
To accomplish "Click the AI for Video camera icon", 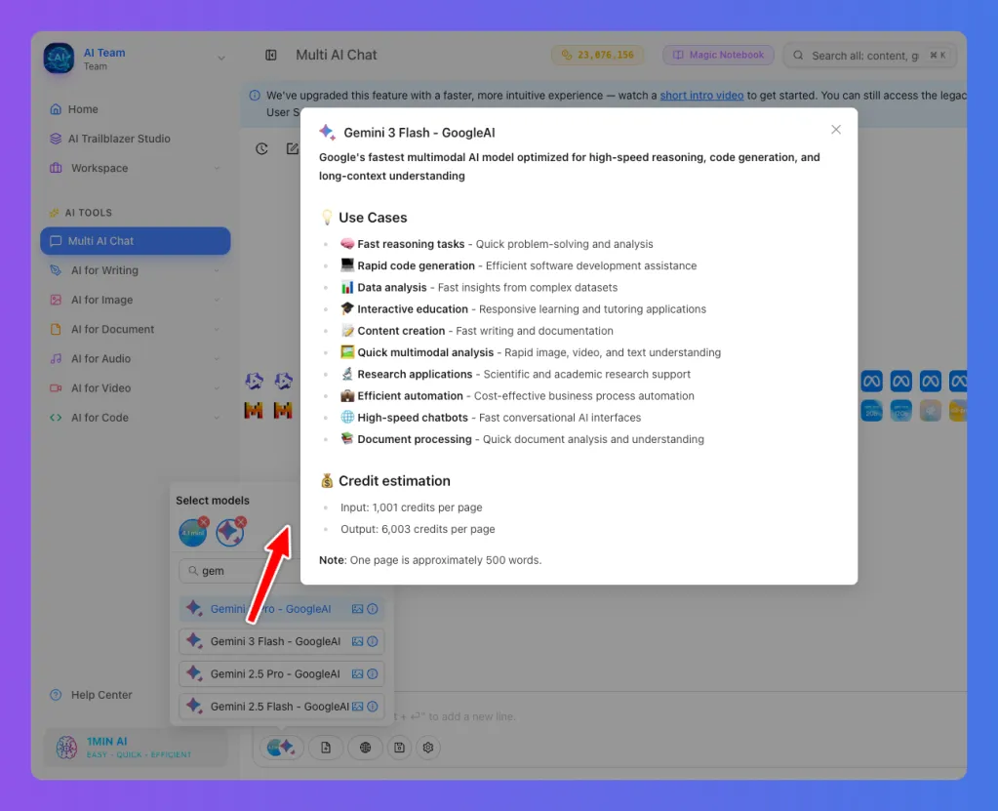I will (x=56, y=388).
